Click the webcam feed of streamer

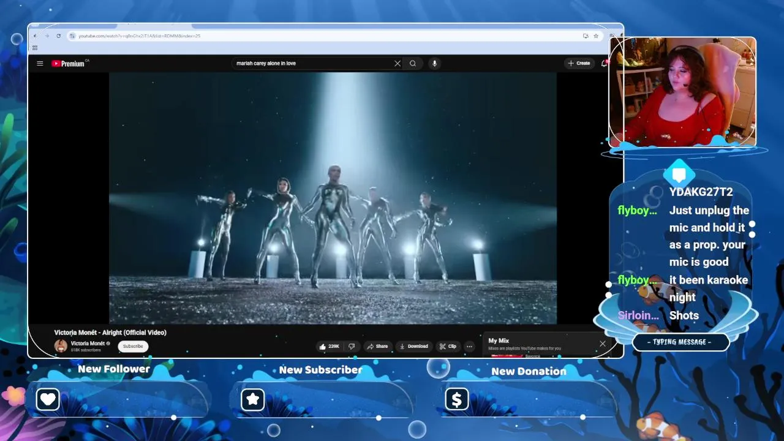(683, 92)
